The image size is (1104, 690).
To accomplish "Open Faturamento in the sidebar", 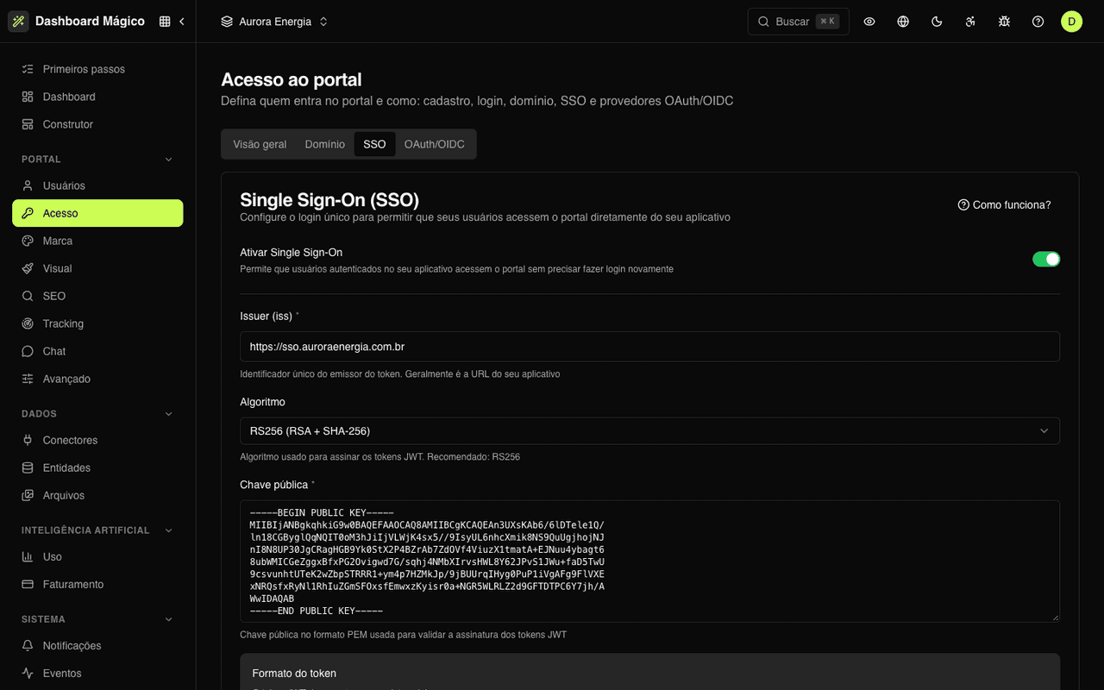I will click(x=97, y=584).
